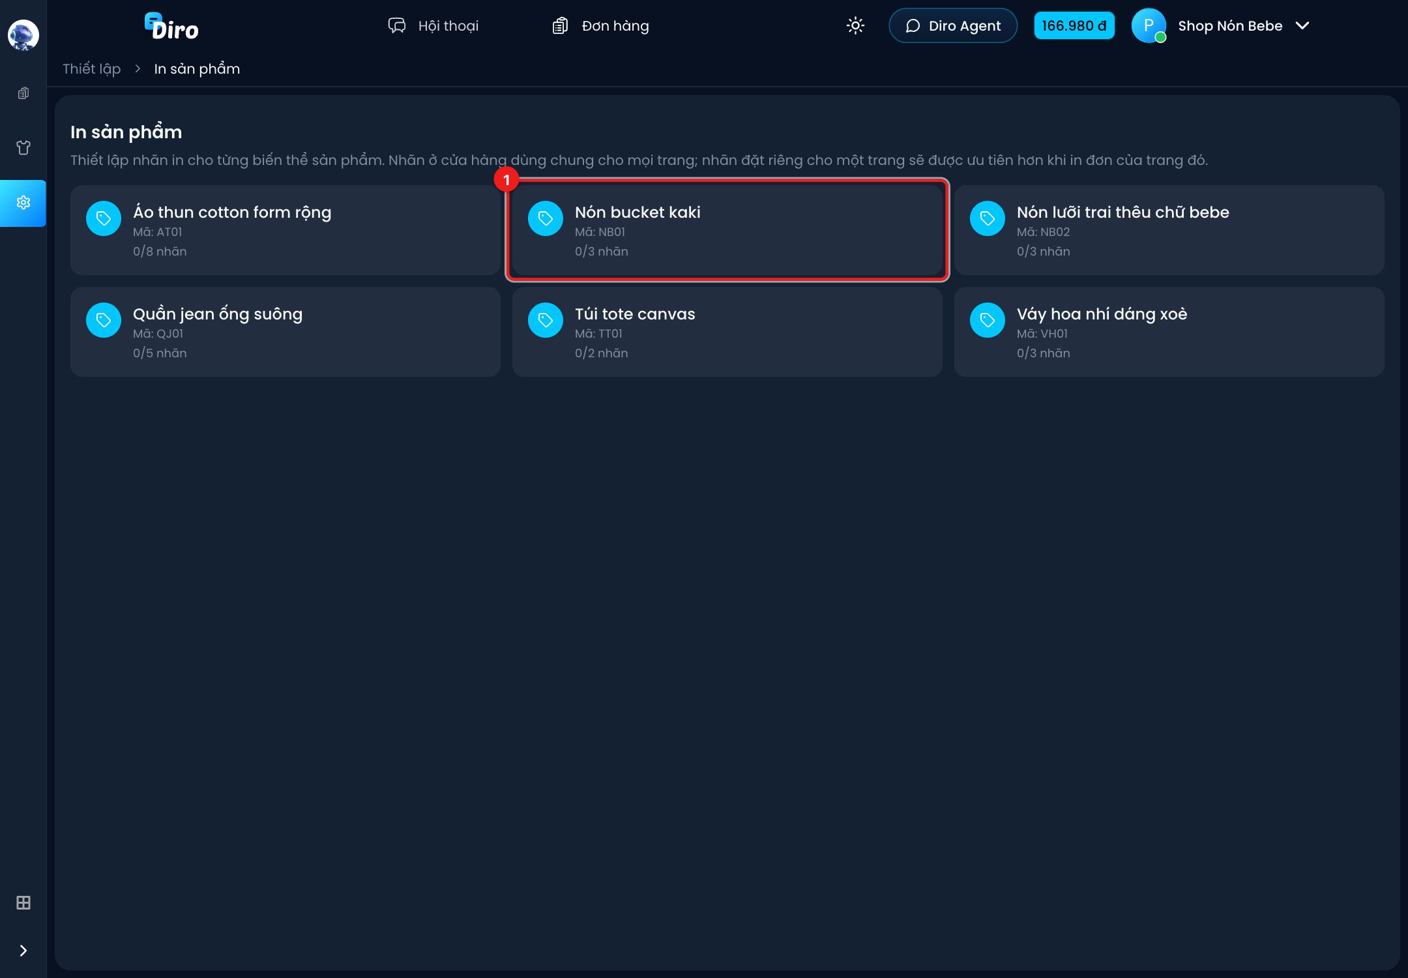Open the grid apps sidebar icon
The width and height of the screenshot is (1408, 978).
pos(23,902)
